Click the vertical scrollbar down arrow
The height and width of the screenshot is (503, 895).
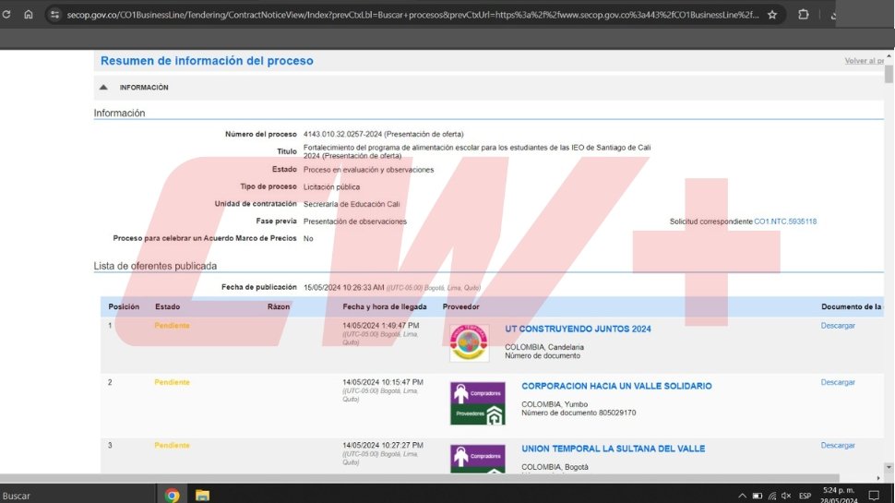889,468
